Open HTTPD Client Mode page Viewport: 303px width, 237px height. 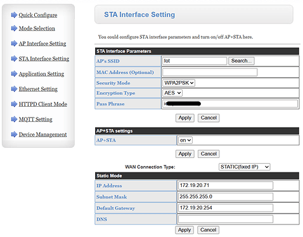[43, 104]
